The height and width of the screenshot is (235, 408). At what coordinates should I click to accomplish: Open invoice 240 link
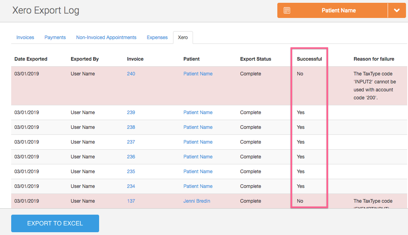tap(131, 74)
